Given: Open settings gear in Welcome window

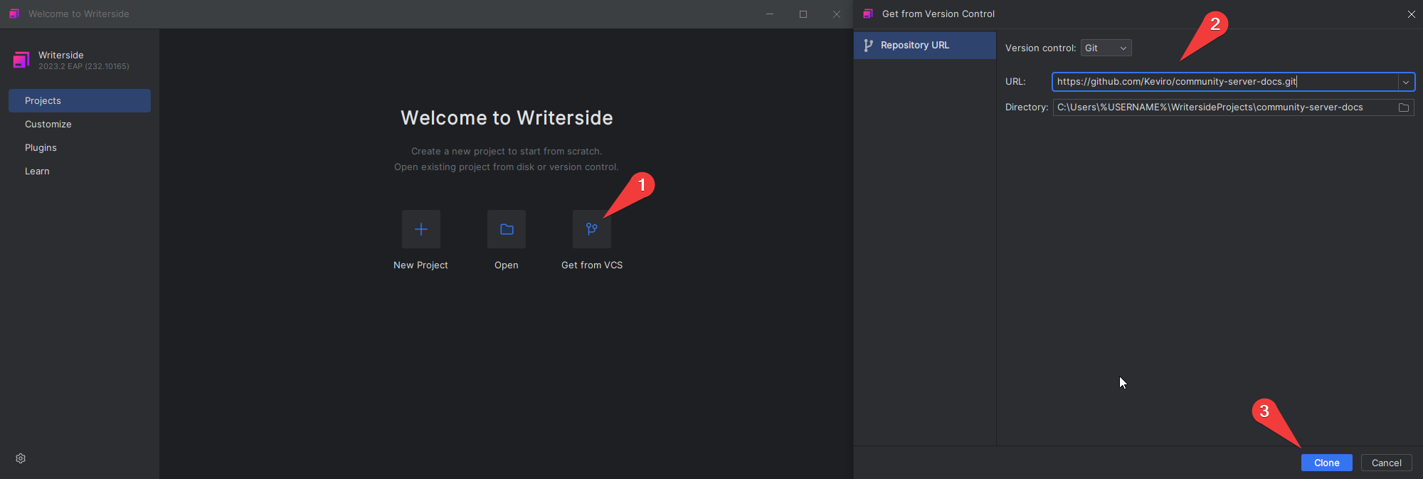Looking at the screenshot, I should click(x=21, y=458).
